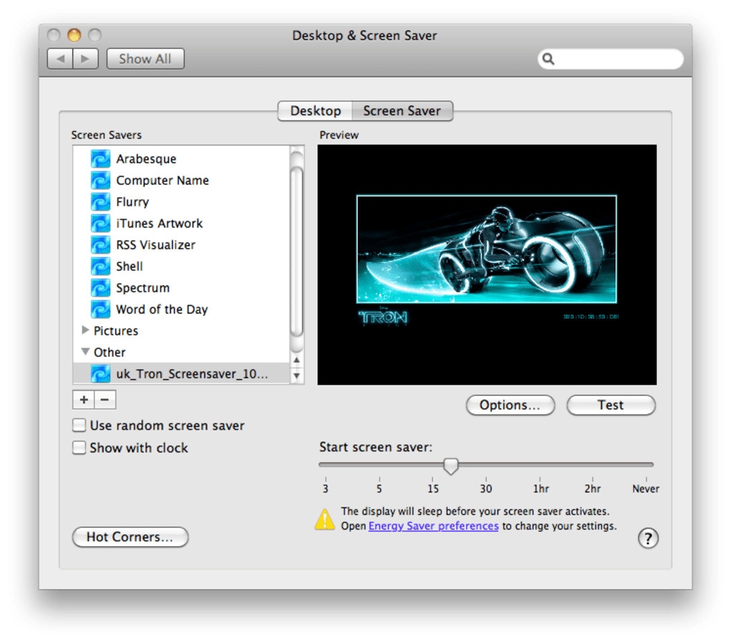
Task: Click the Other group label
Action: point(110,352)
